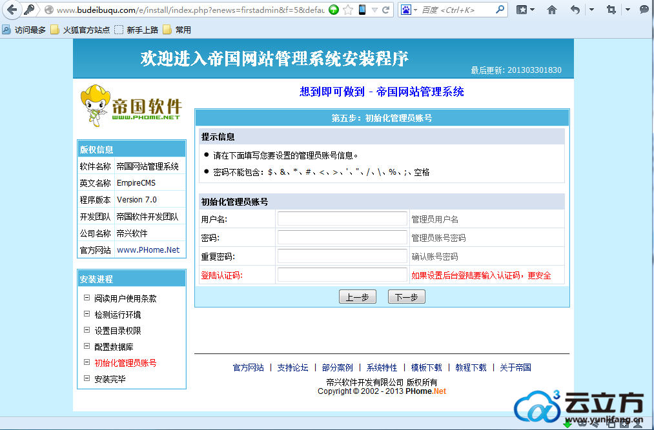Click the PHome.Net copyright text

(426, 391)
